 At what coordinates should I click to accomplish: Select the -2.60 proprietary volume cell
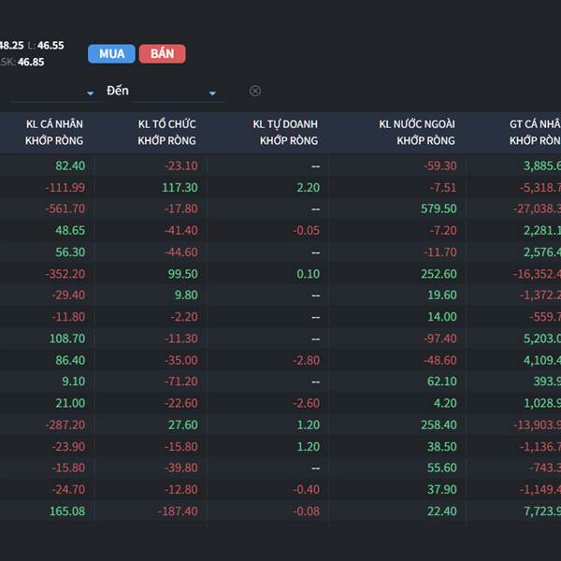[x=307, y=403]
